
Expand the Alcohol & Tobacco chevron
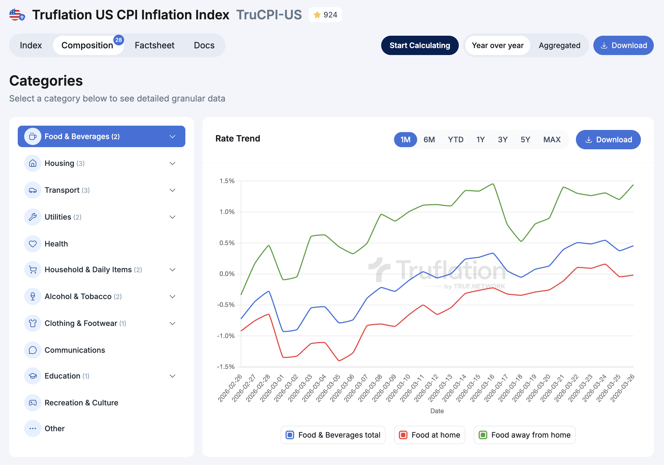[x=172, y=296]
